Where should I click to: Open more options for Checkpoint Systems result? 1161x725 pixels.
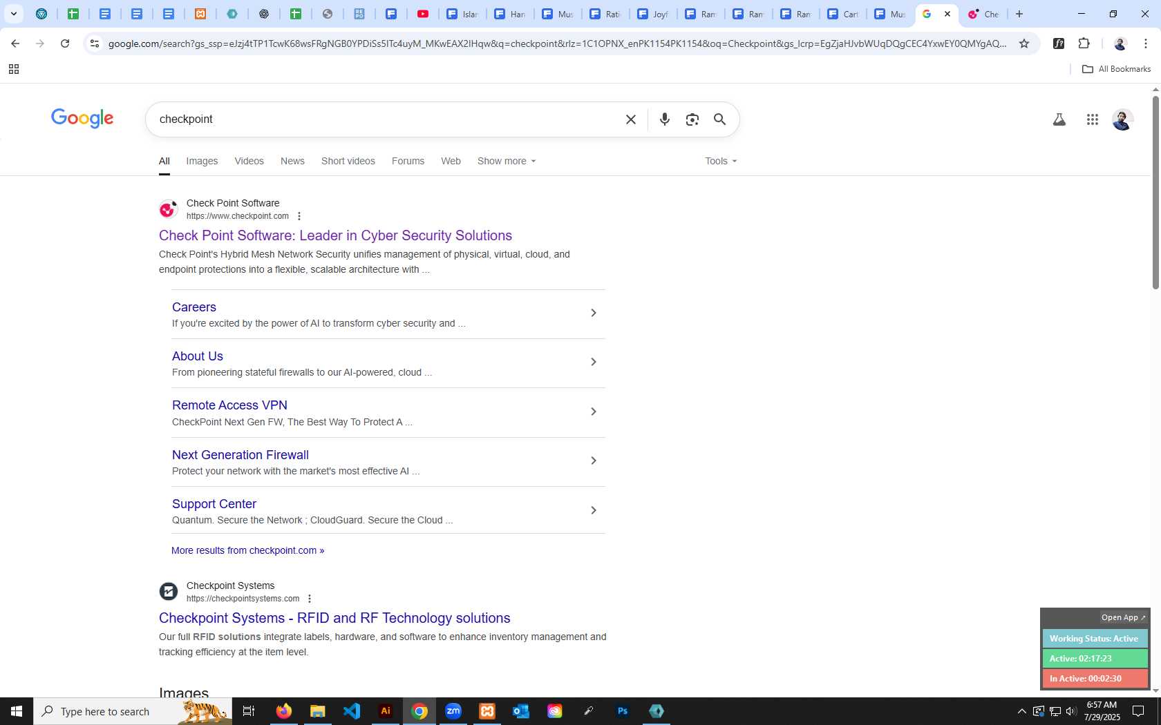310,599
